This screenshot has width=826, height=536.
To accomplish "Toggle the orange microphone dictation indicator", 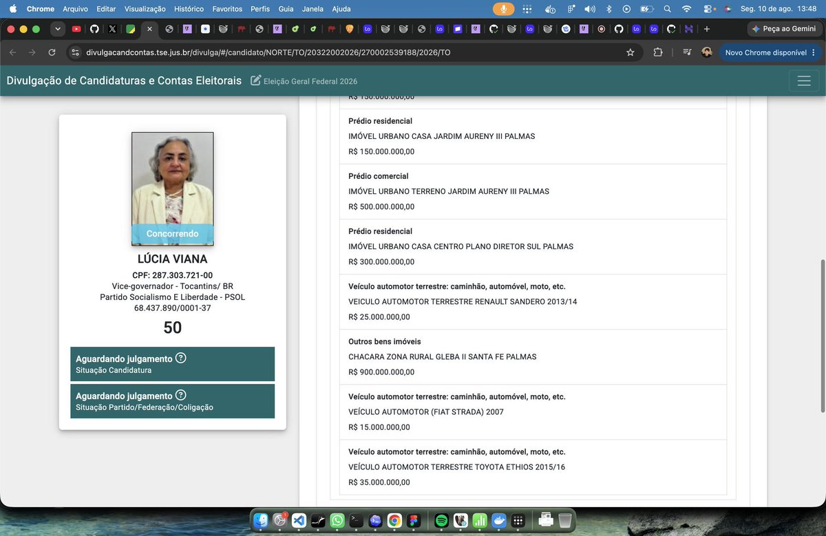I will pos(504,9).
